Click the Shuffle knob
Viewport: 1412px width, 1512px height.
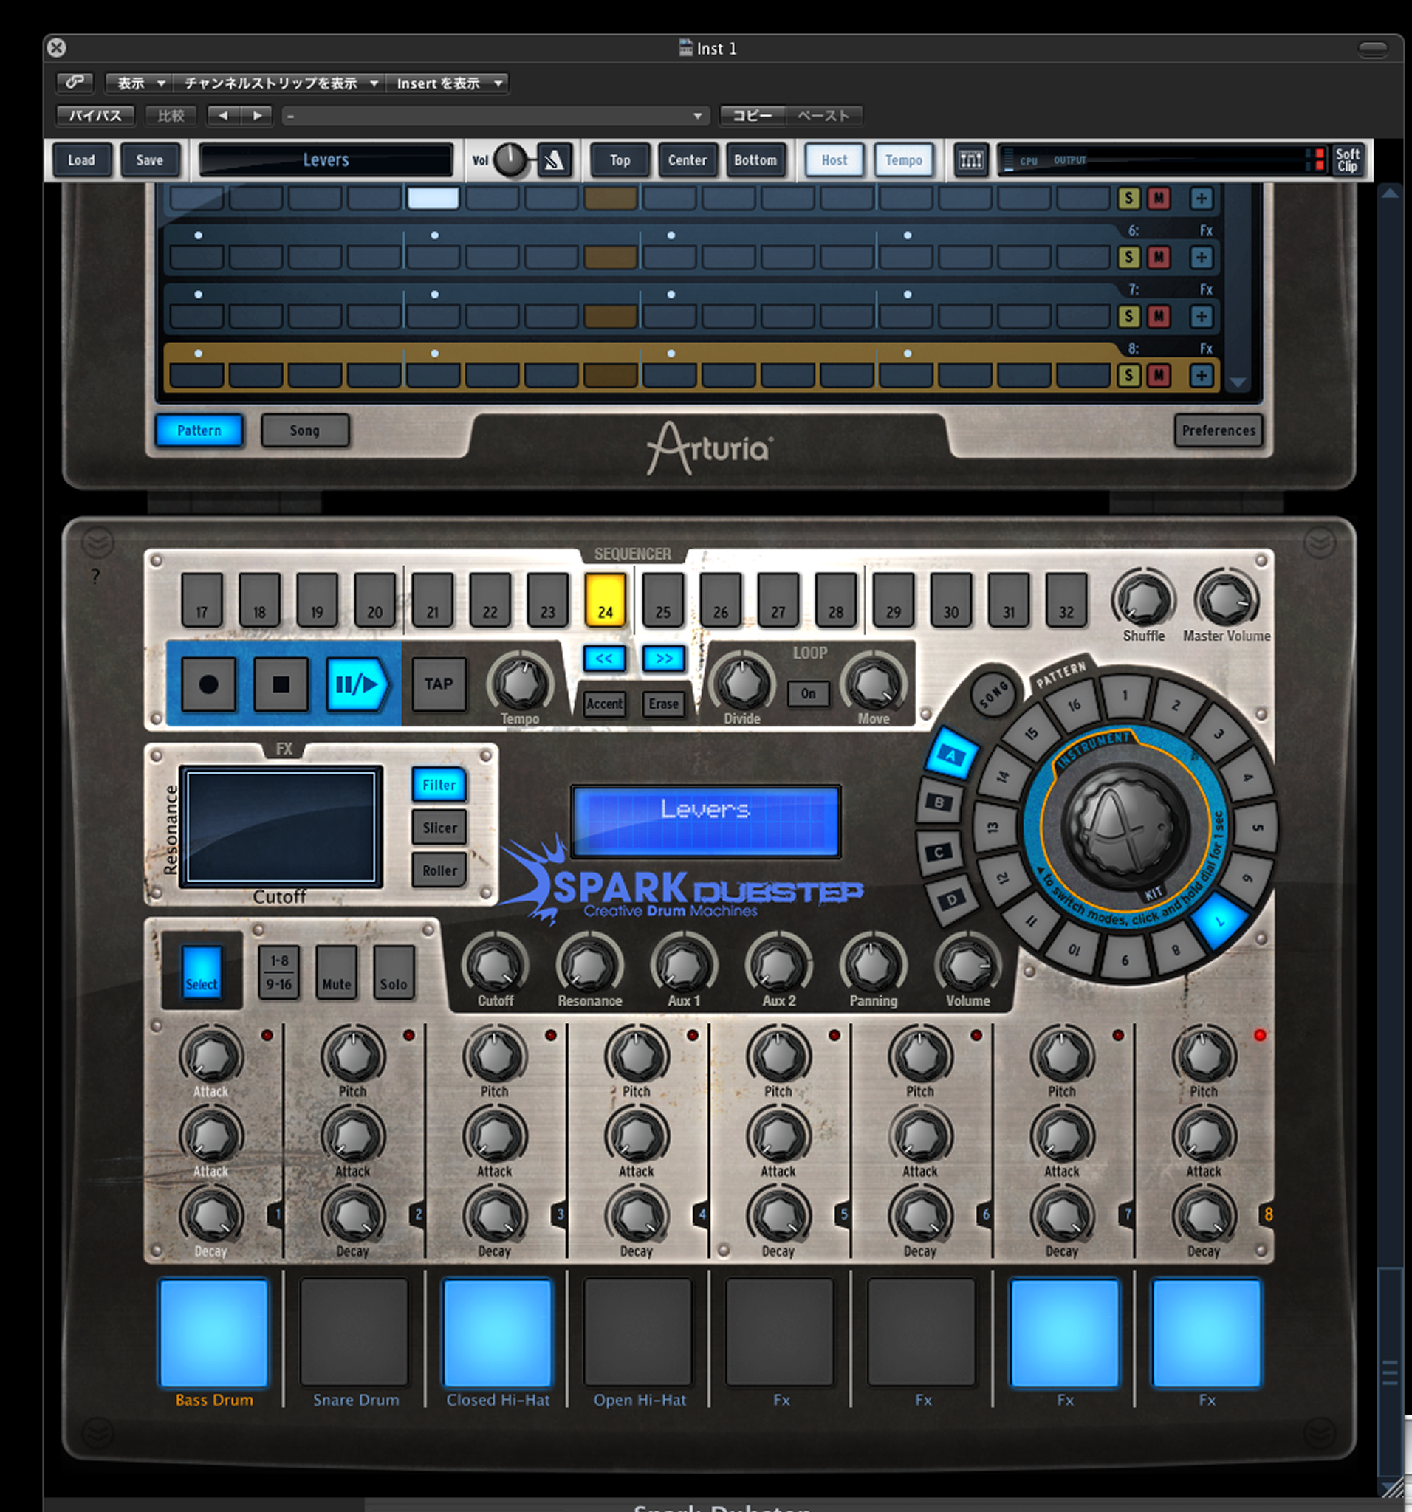pos(1143,599)
